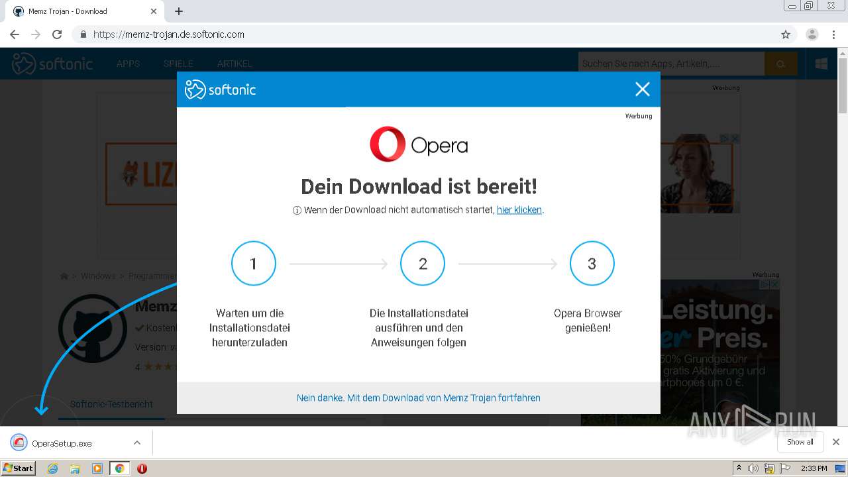Open the SPIELE menu on Softonic

(x=178, y=64)
